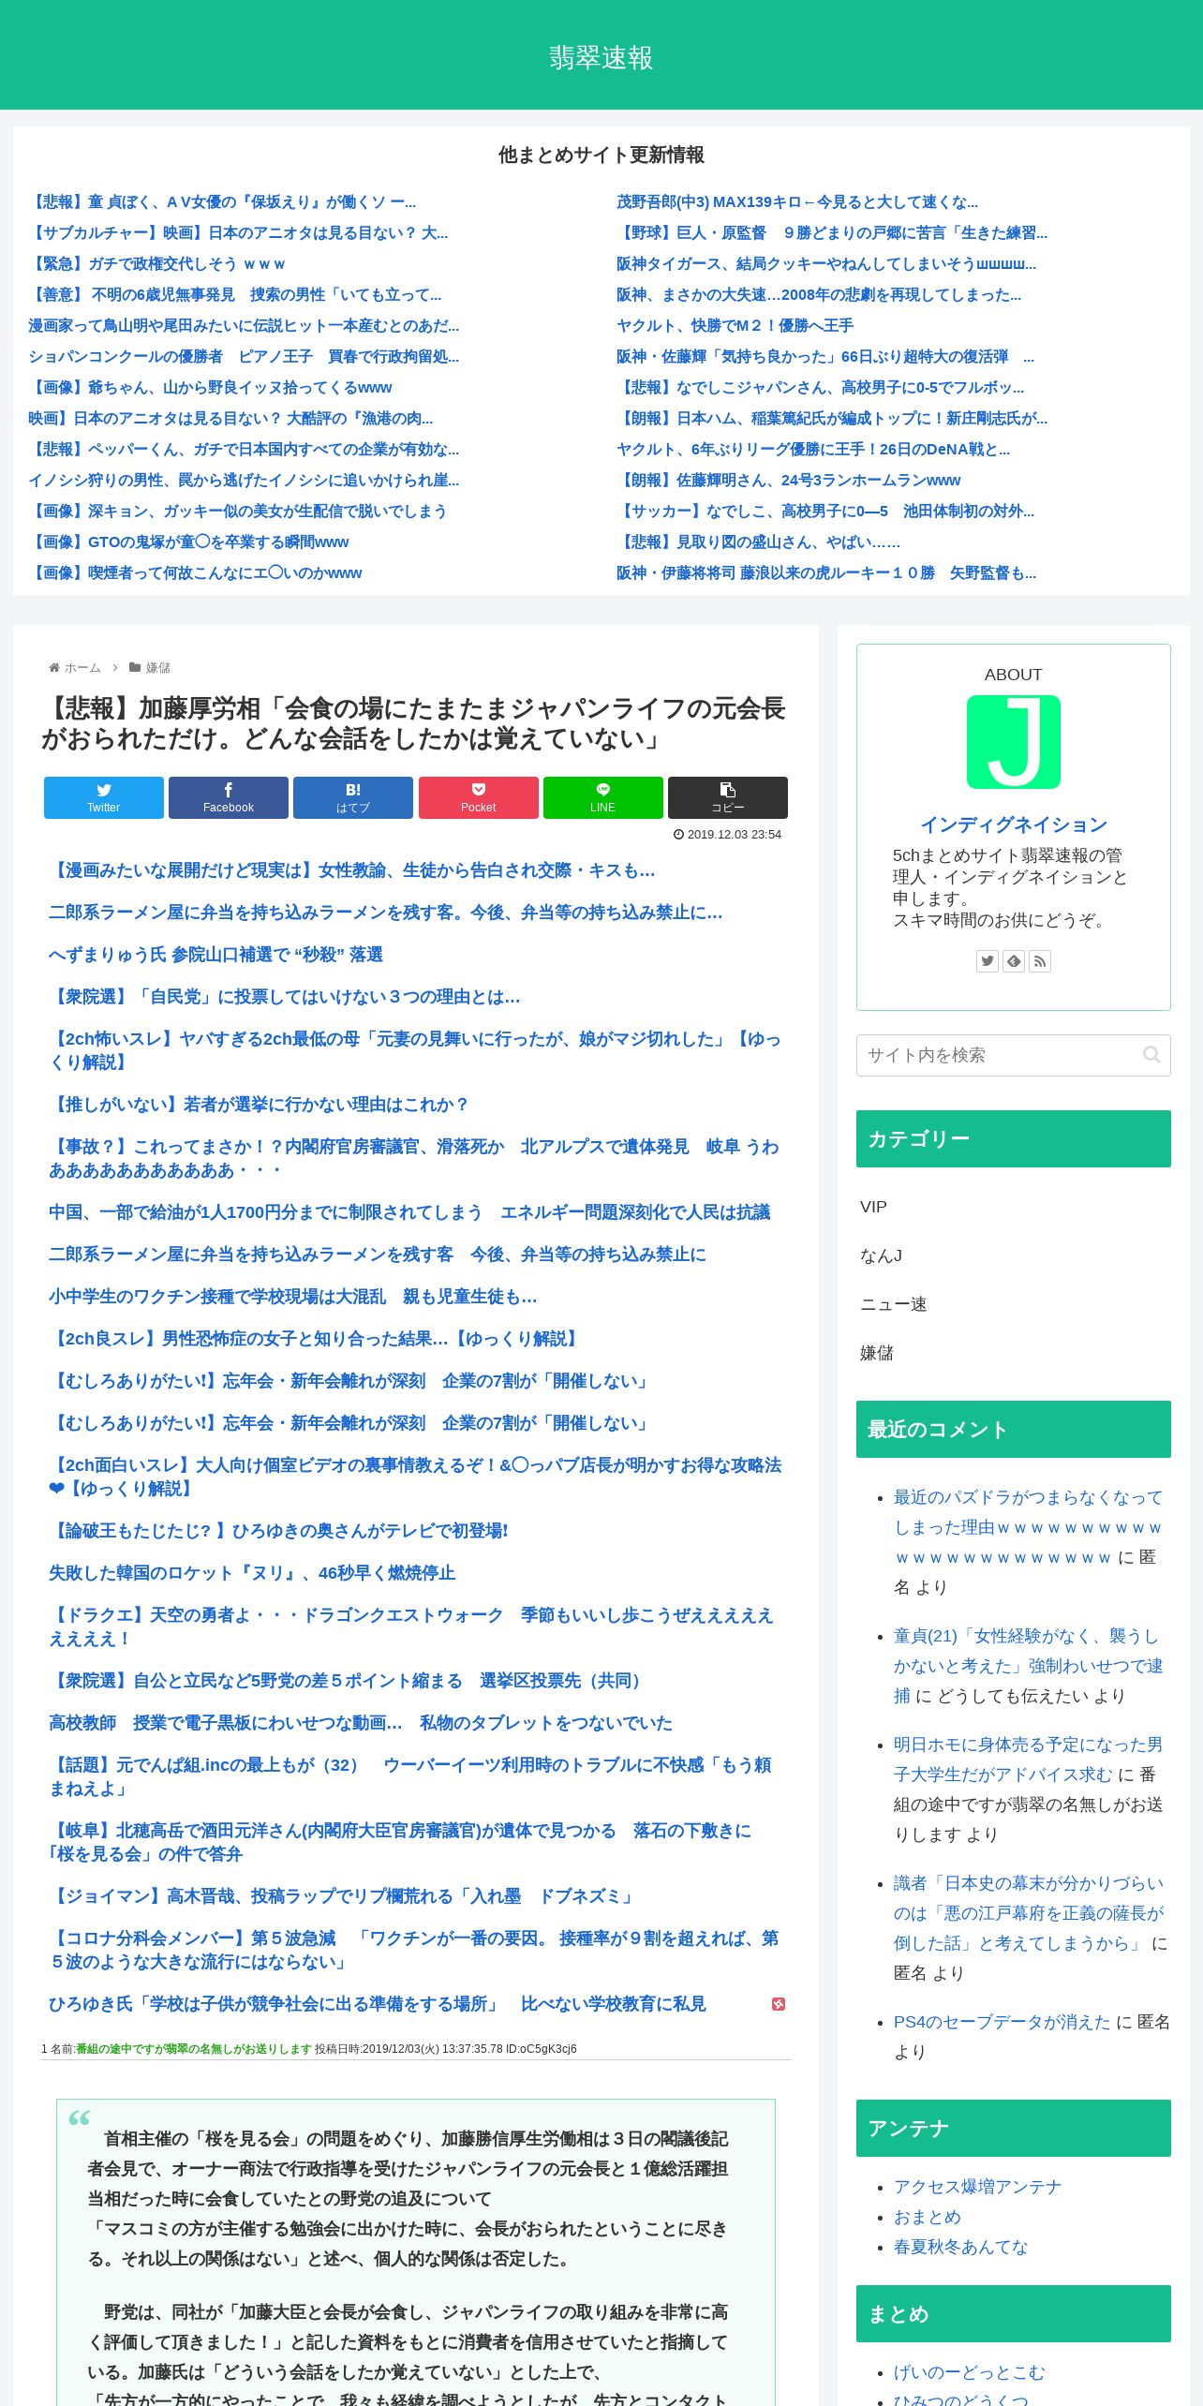Open 【緊急】ガチで政権交代しそう link

pos(158,264)
